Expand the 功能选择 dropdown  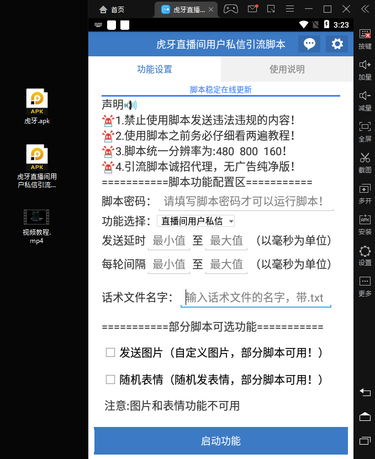point(196,221)
